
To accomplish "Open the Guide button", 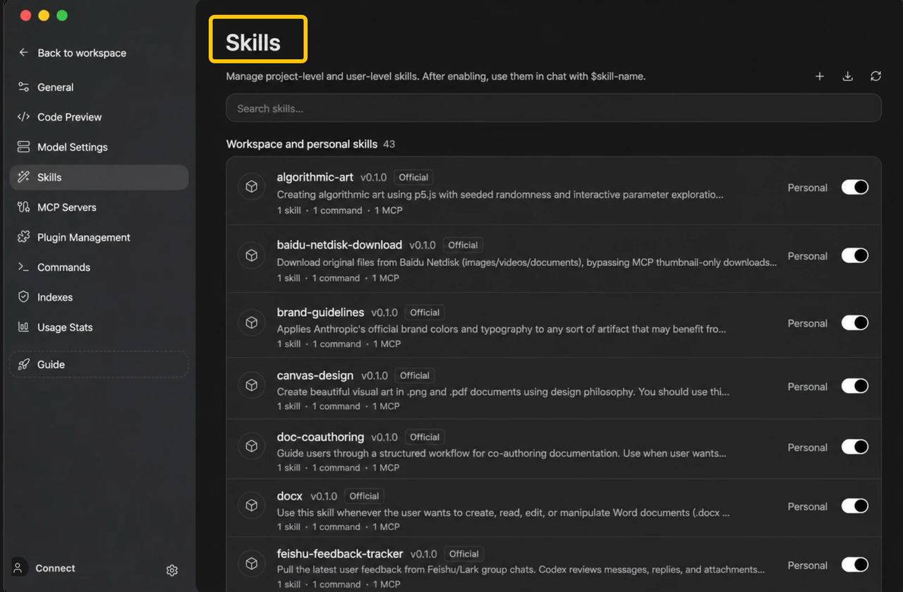I will [x=99, y=365].
